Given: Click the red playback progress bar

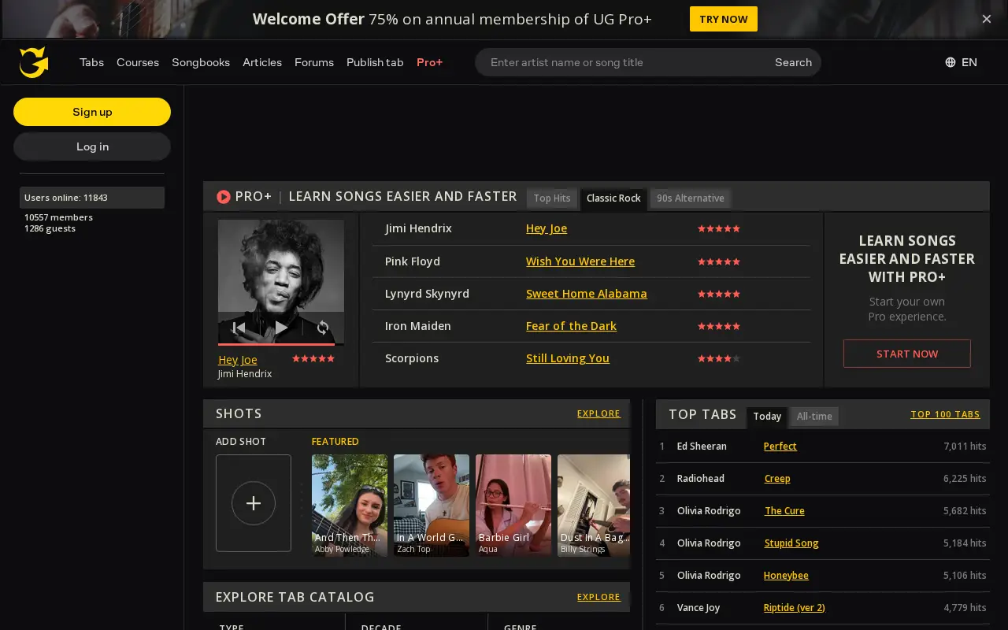Looking at the screenshot, I should tap(276, 344).
